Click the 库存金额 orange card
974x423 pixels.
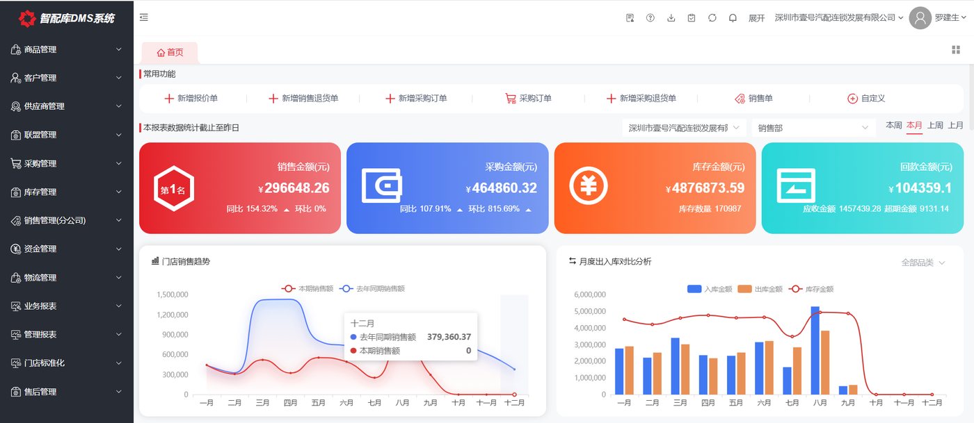(x=655, y=188)
